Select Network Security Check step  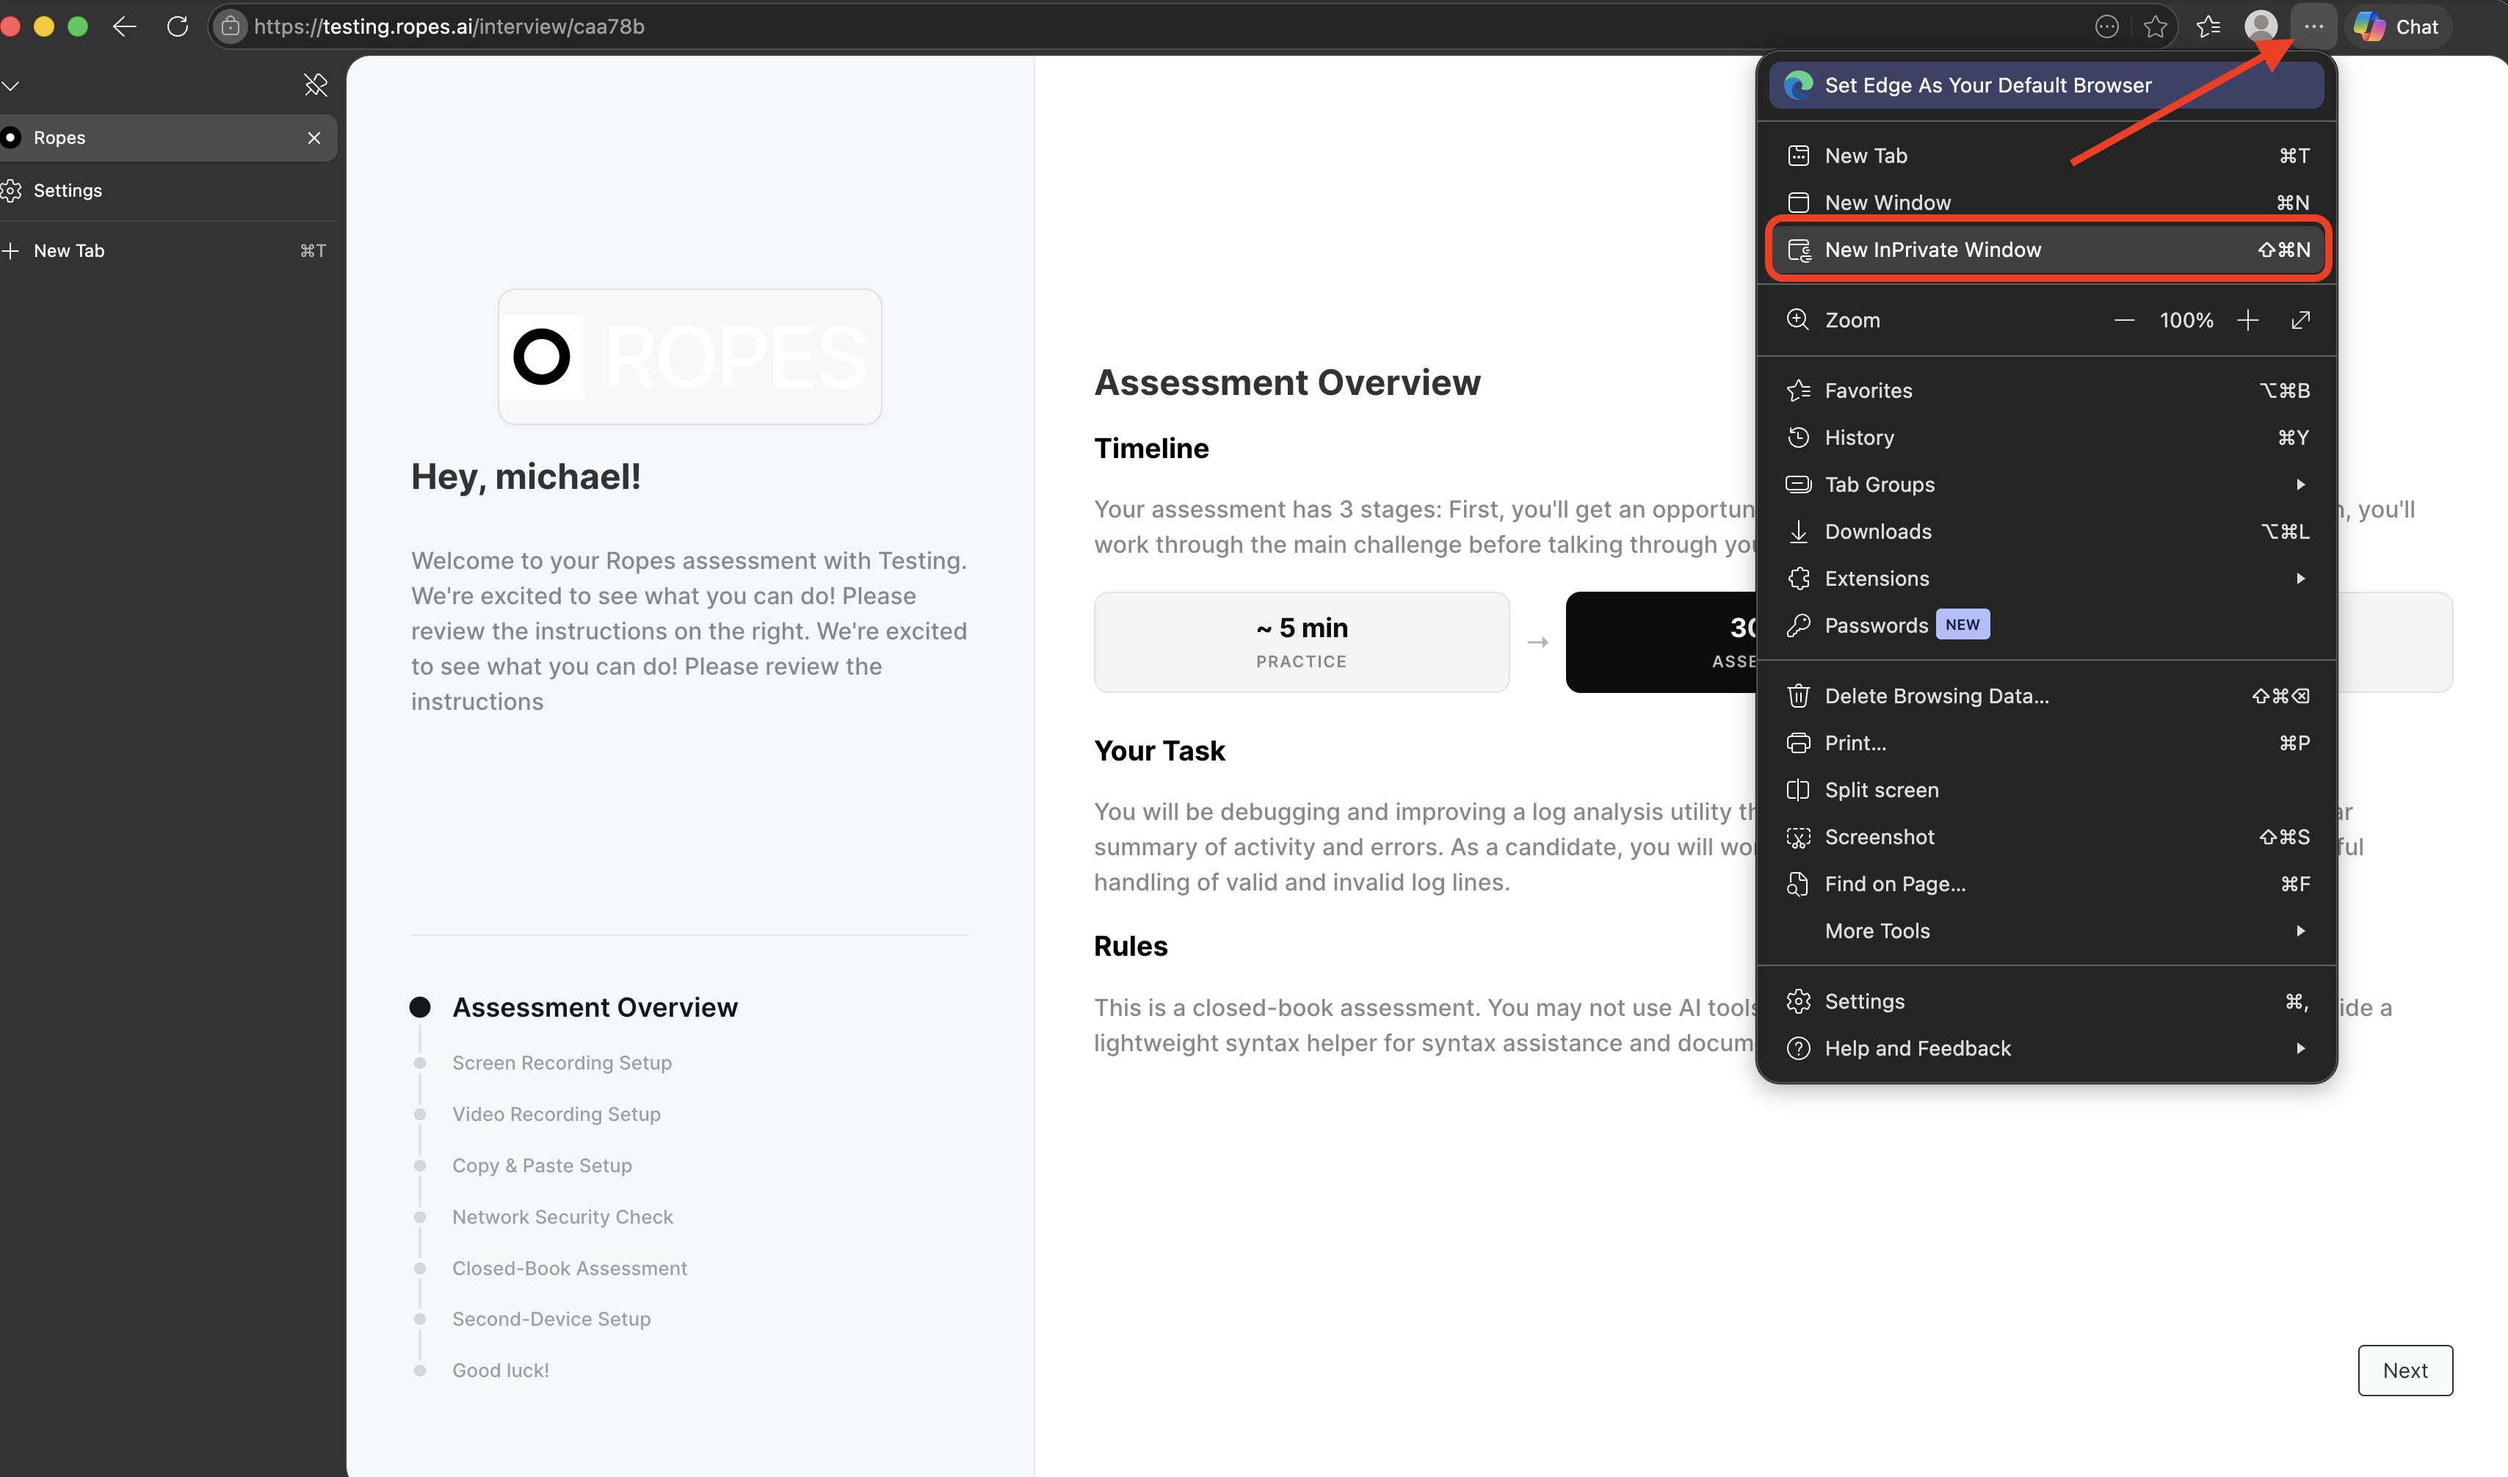coord(562,1217)
